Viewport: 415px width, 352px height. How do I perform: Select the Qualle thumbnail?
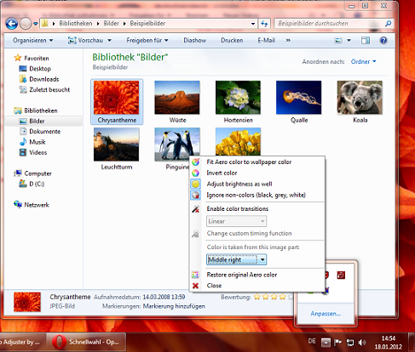click(x=299, y=98)
